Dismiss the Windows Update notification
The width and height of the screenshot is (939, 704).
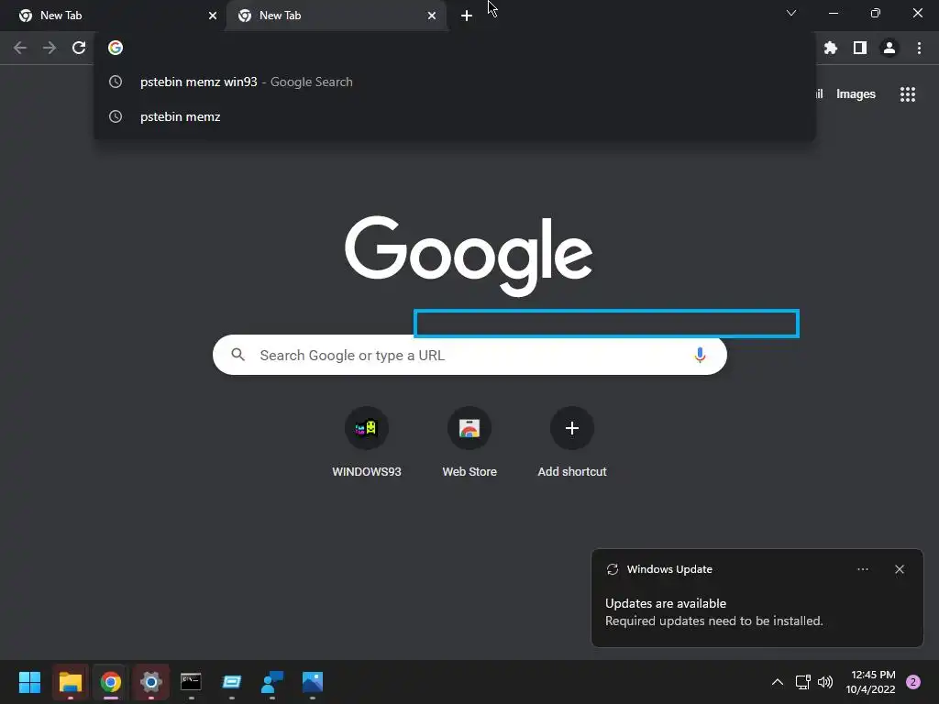coord(899,569)
